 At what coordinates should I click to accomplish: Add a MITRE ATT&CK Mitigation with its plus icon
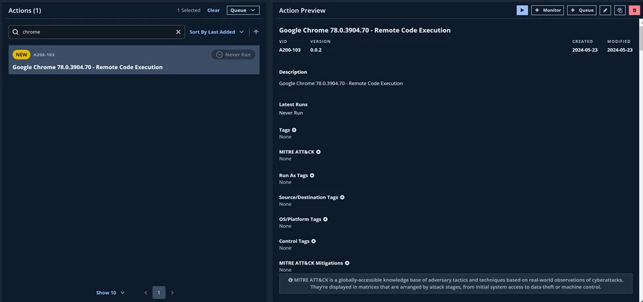[347, 263]
